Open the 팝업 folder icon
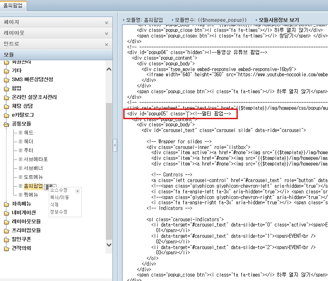The image size is (328, 281). (7, 88)
